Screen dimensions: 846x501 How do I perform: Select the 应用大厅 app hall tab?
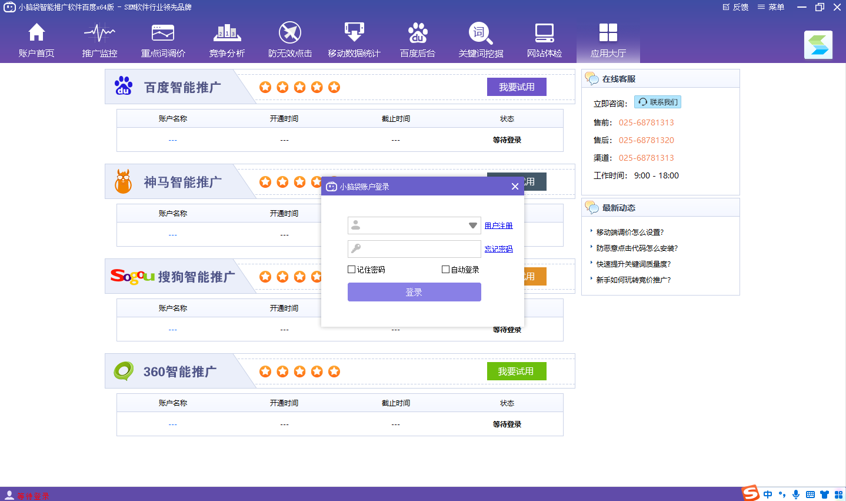pyautogui.click(x=608, y=41)
